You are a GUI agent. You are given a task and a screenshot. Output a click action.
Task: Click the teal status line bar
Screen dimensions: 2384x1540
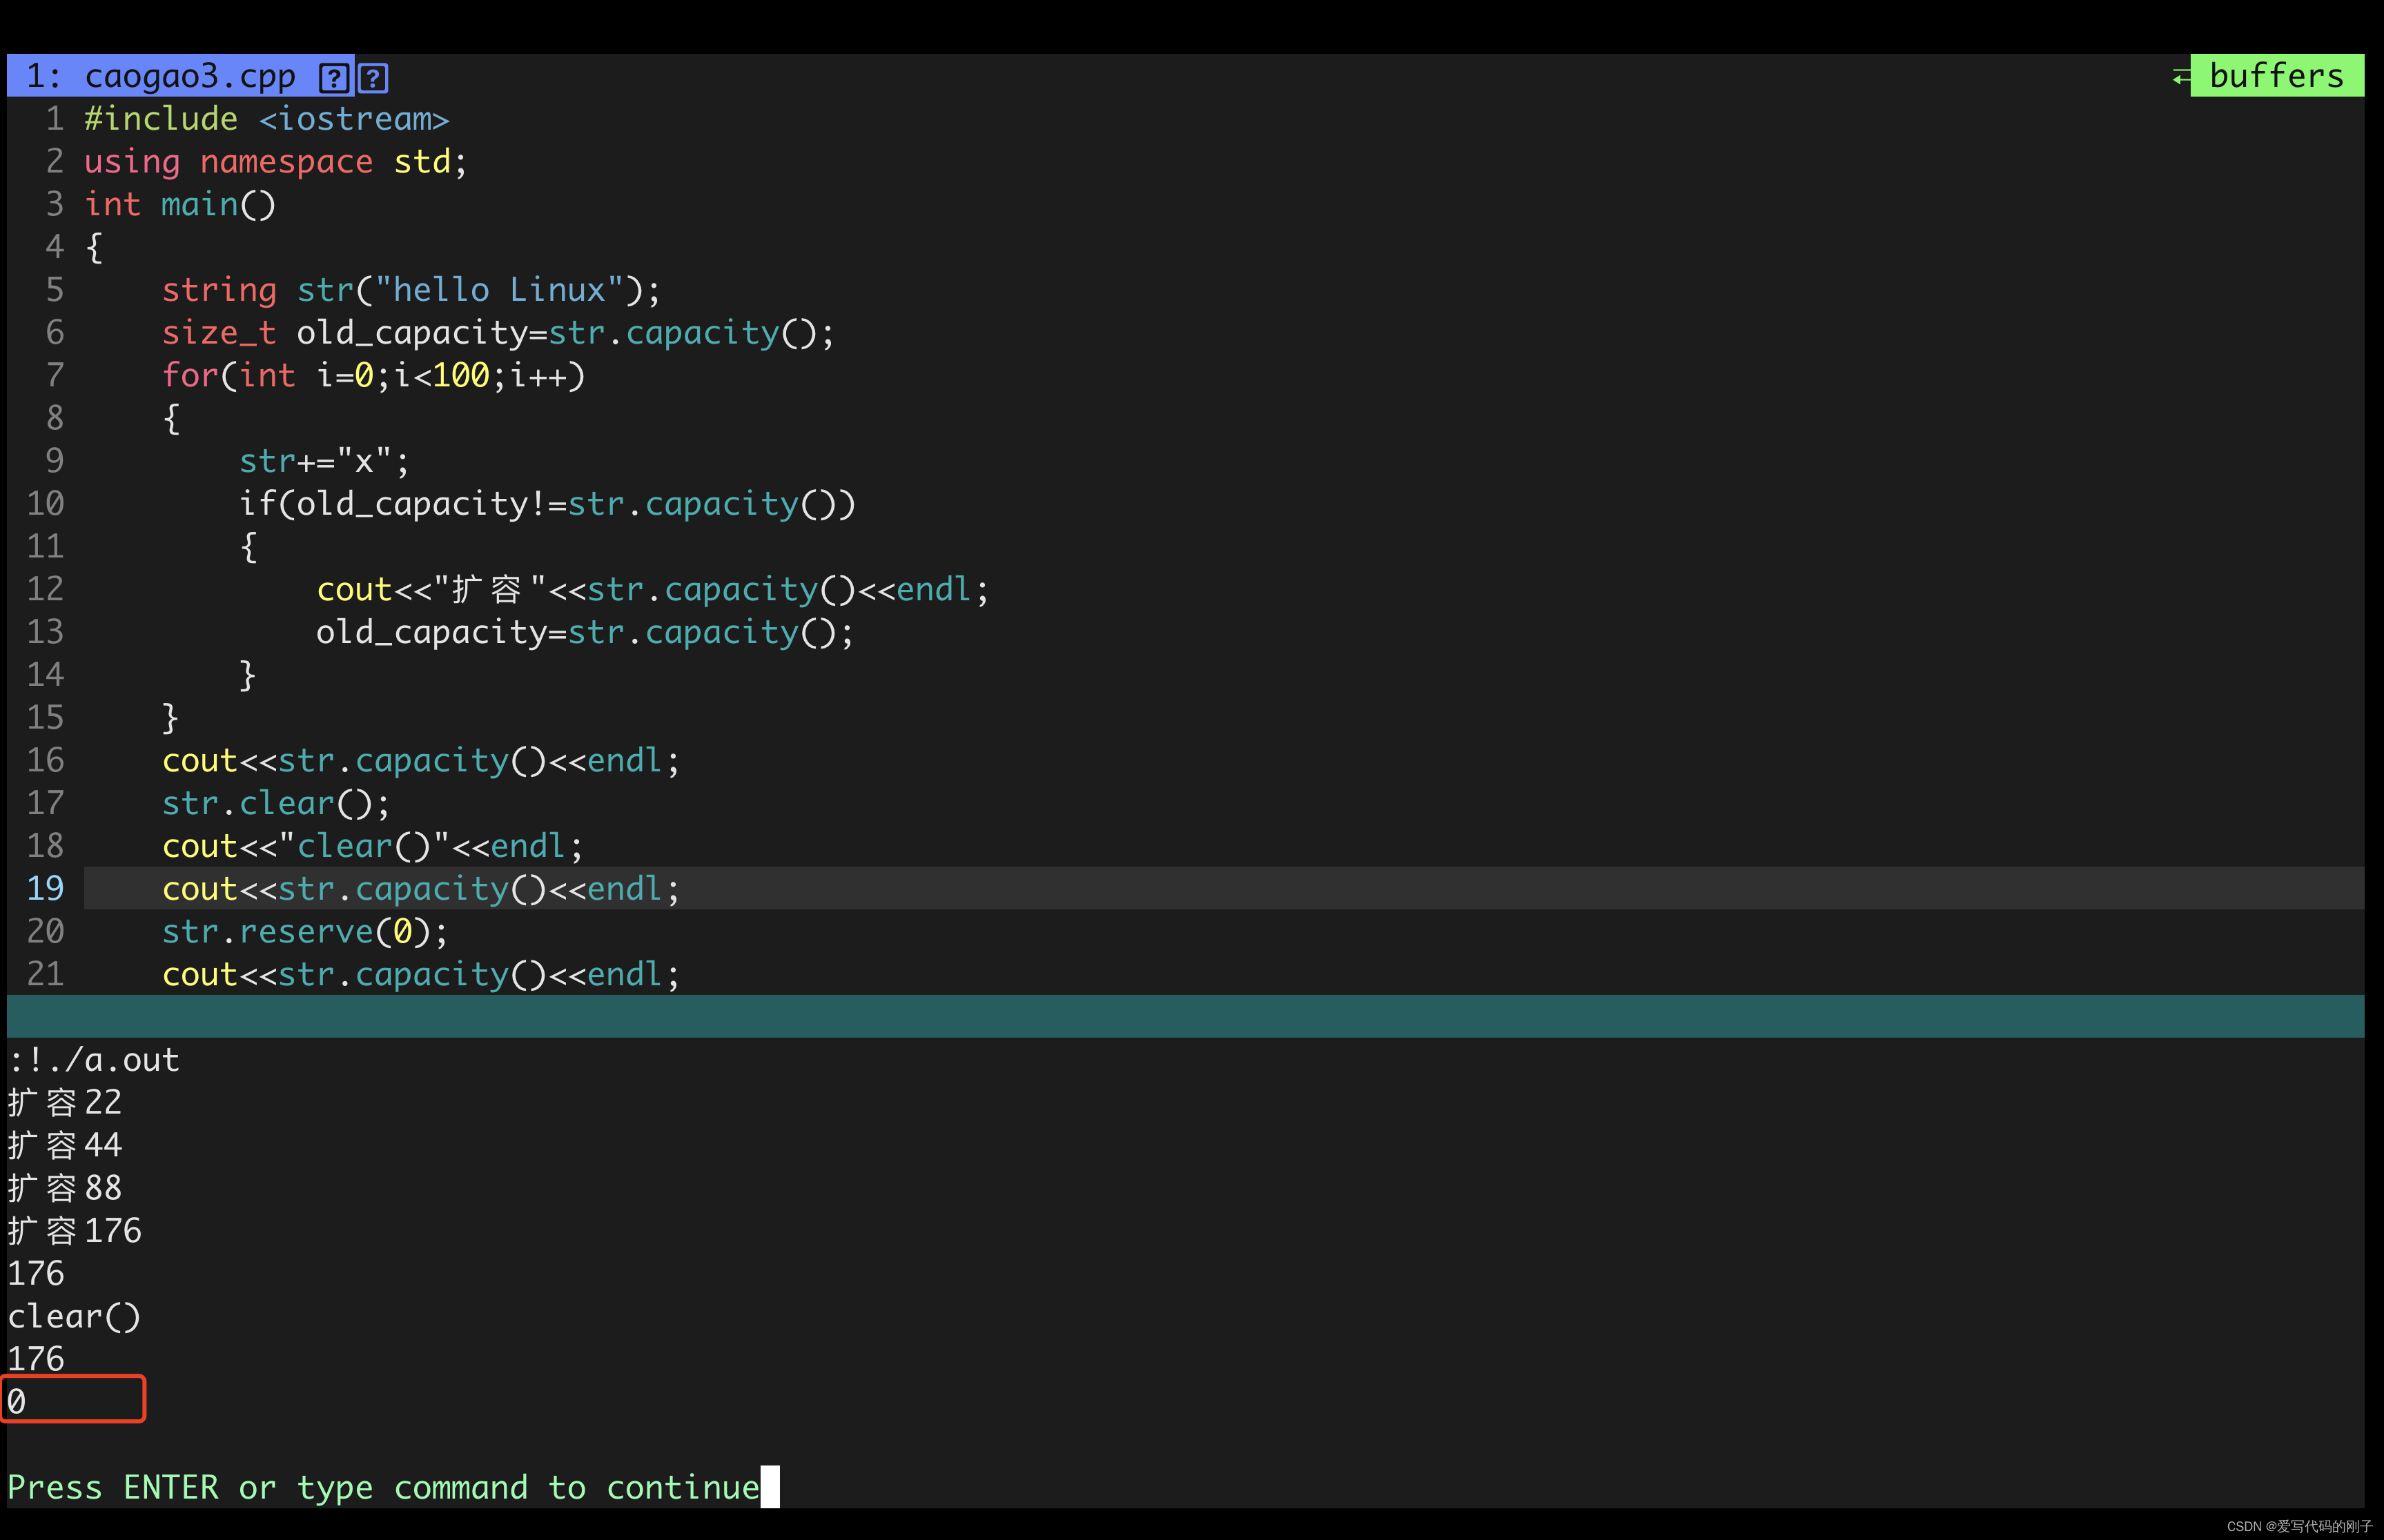click(x=1186, y=1016)
